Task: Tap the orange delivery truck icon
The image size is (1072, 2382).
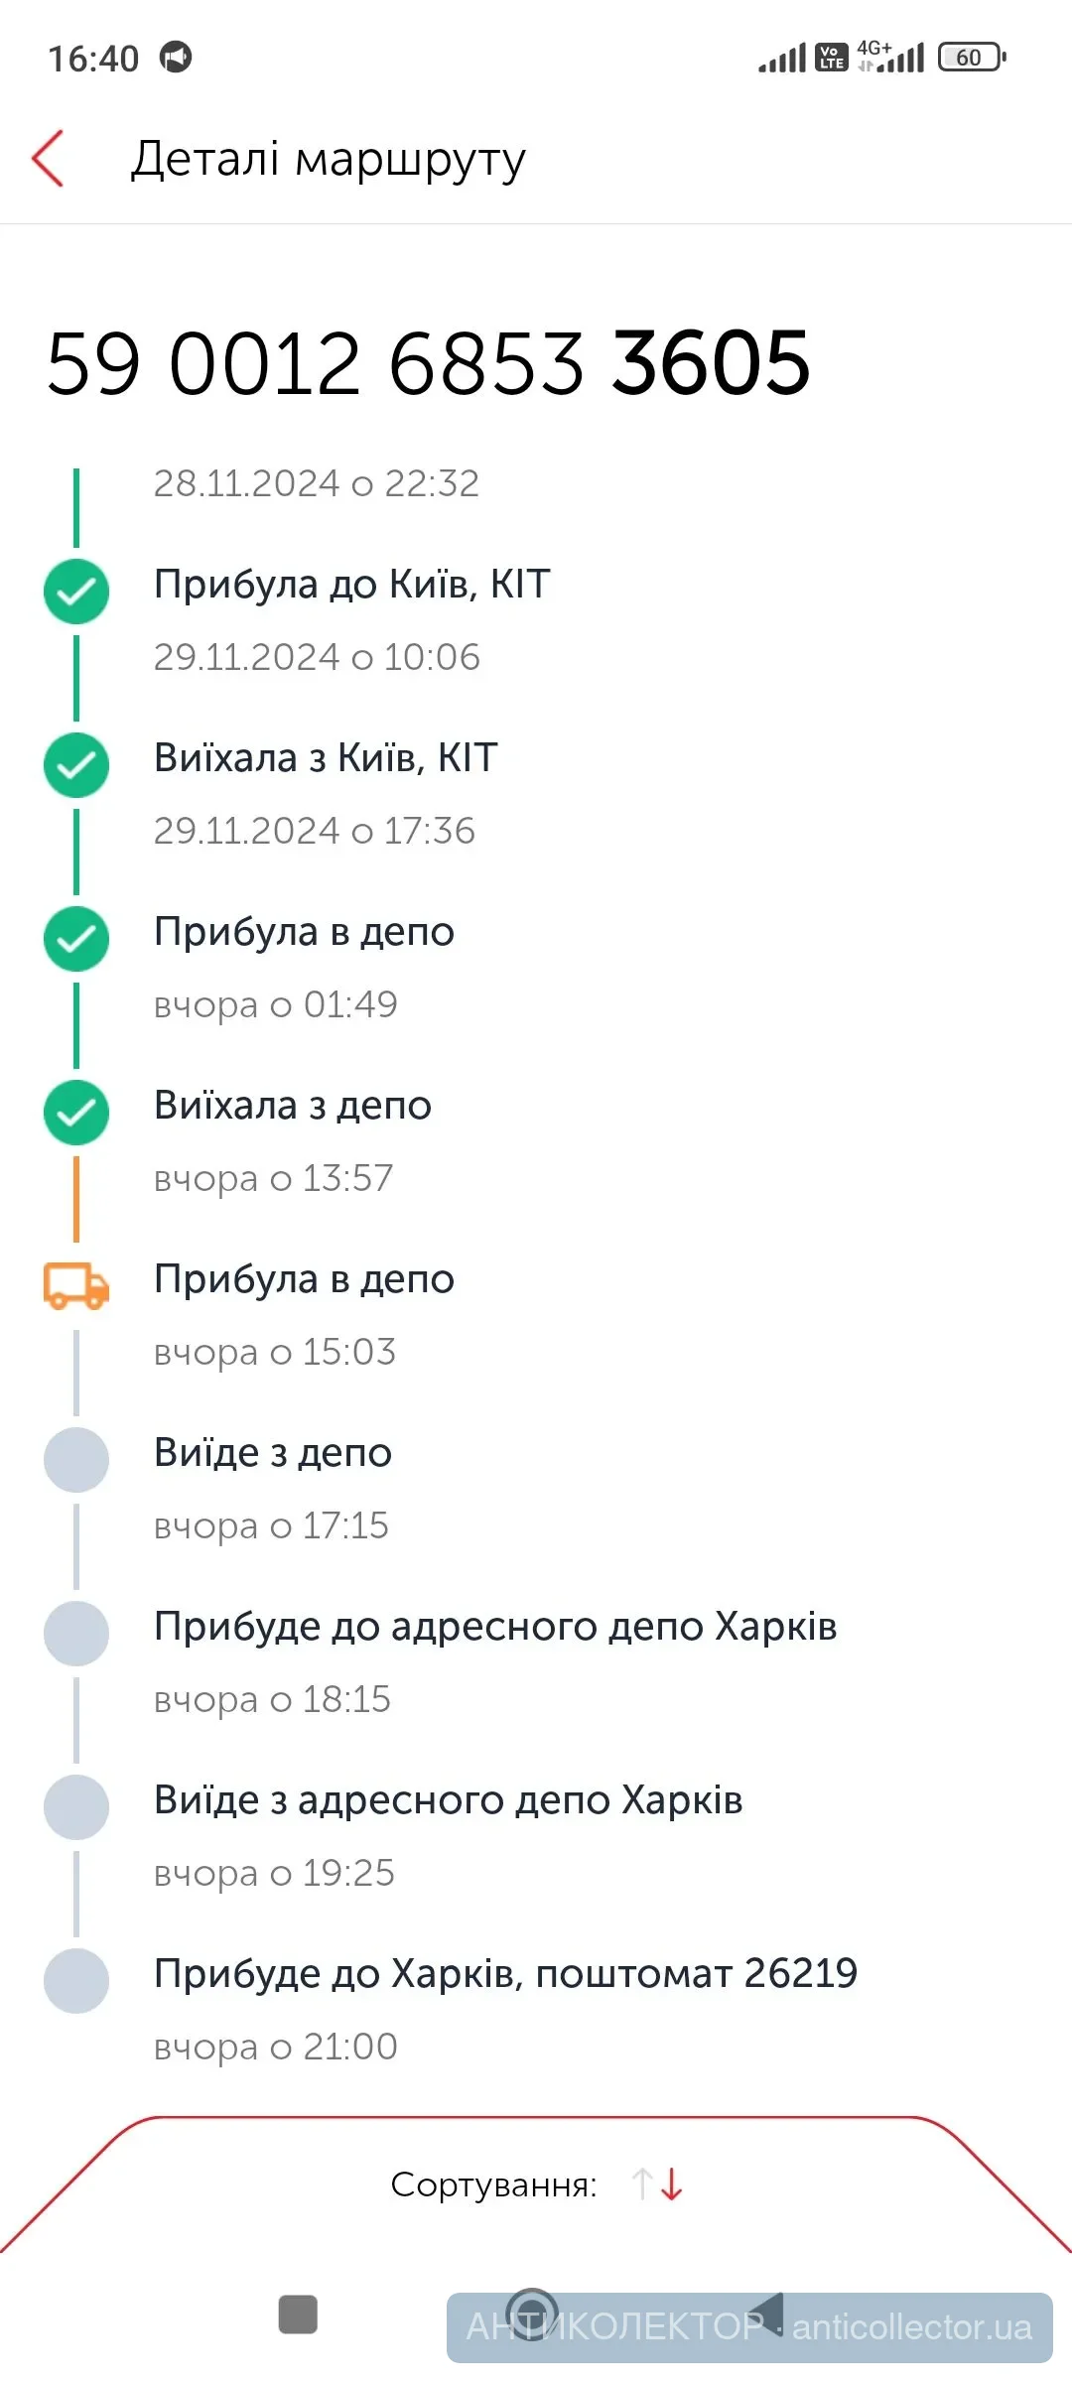Action: point(76,1285)
